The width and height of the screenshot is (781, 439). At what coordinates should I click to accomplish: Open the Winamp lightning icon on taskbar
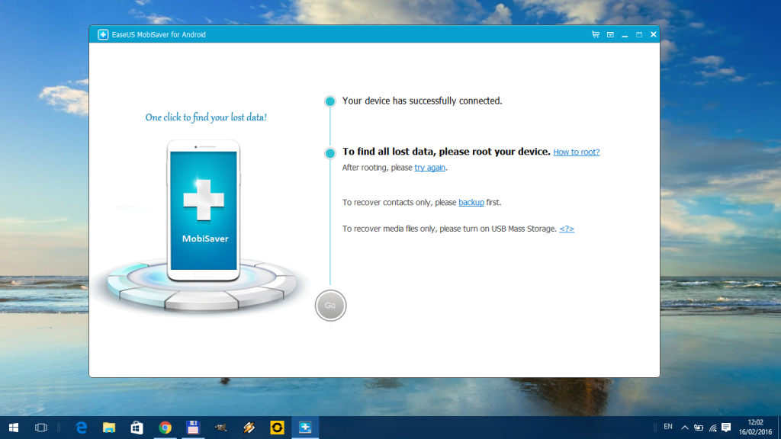(x=249, y=428)
